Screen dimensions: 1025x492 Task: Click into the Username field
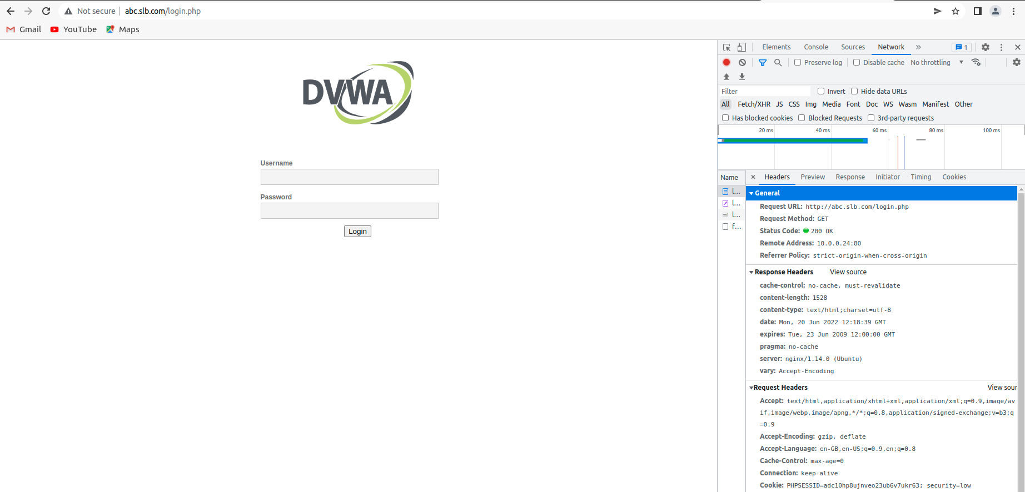coord(349,177)
